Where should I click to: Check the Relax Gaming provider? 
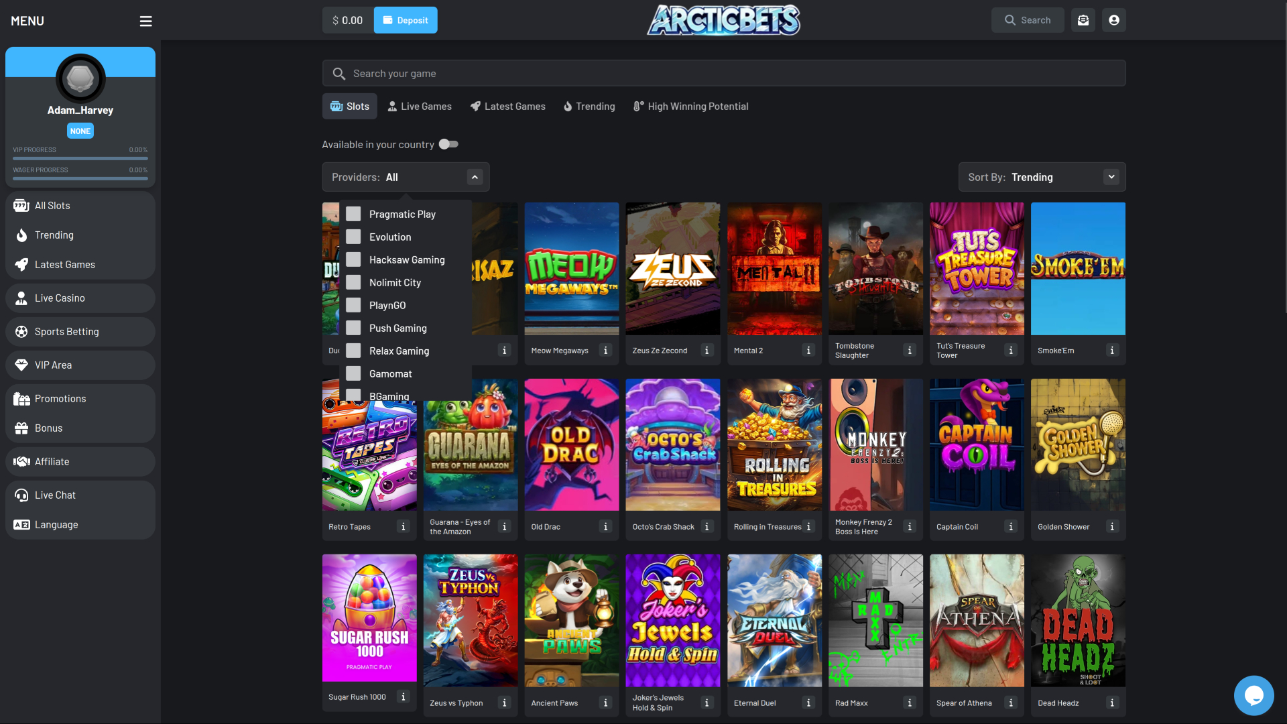point(353,351)
